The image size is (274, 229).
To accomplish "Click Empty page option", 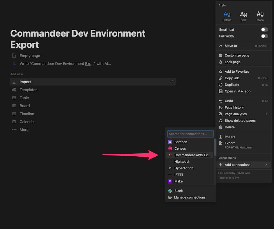I will (93, 56).
